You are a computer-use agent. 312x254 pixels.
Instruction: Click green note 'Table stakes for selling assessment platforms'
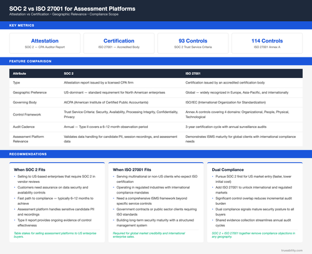55,235
